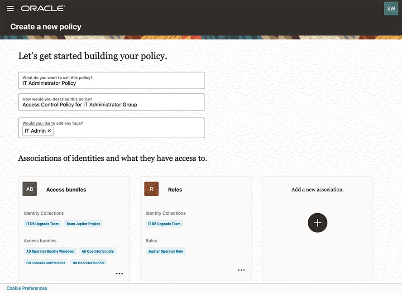
Task: Select the AD Operator Bundle Windows chip
Action: pyautogui.click(x=50, y=251)
